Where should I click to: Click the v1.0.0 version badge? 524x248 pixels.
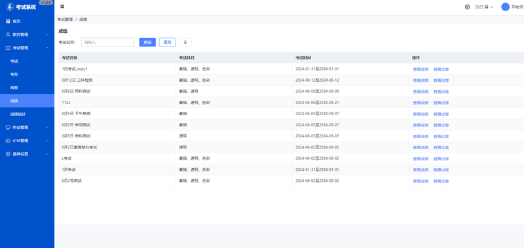point(46,3)
